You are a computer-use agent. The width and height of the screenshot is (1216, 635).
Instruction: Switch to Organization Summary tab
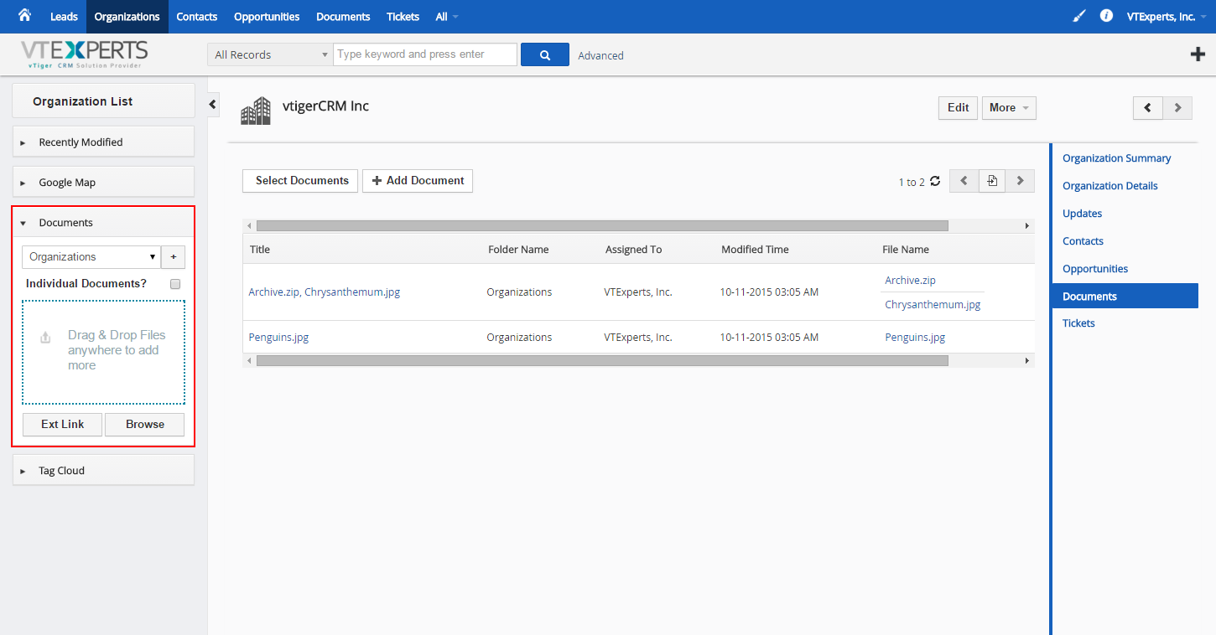[1116, 158]
